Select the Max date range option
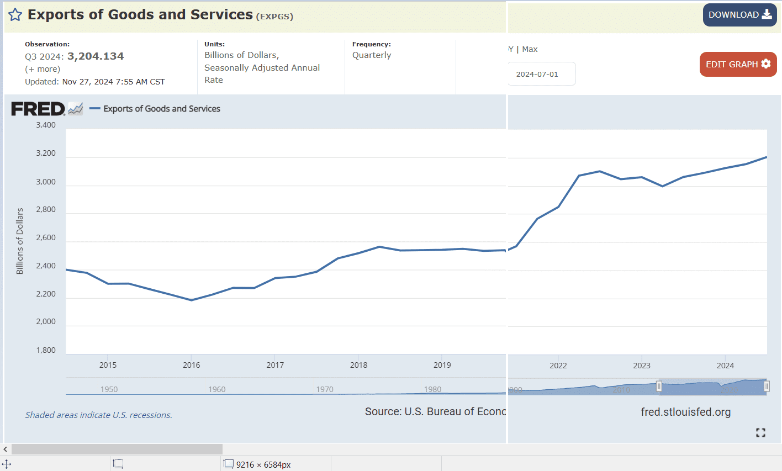782x471 pixels. 530,49
